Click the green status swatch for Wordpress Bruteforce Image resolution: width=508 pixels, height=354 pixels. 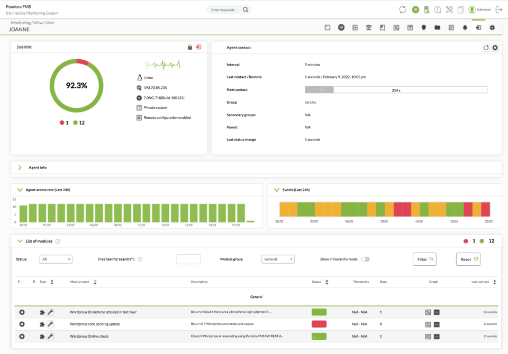[x=319, y=312]
